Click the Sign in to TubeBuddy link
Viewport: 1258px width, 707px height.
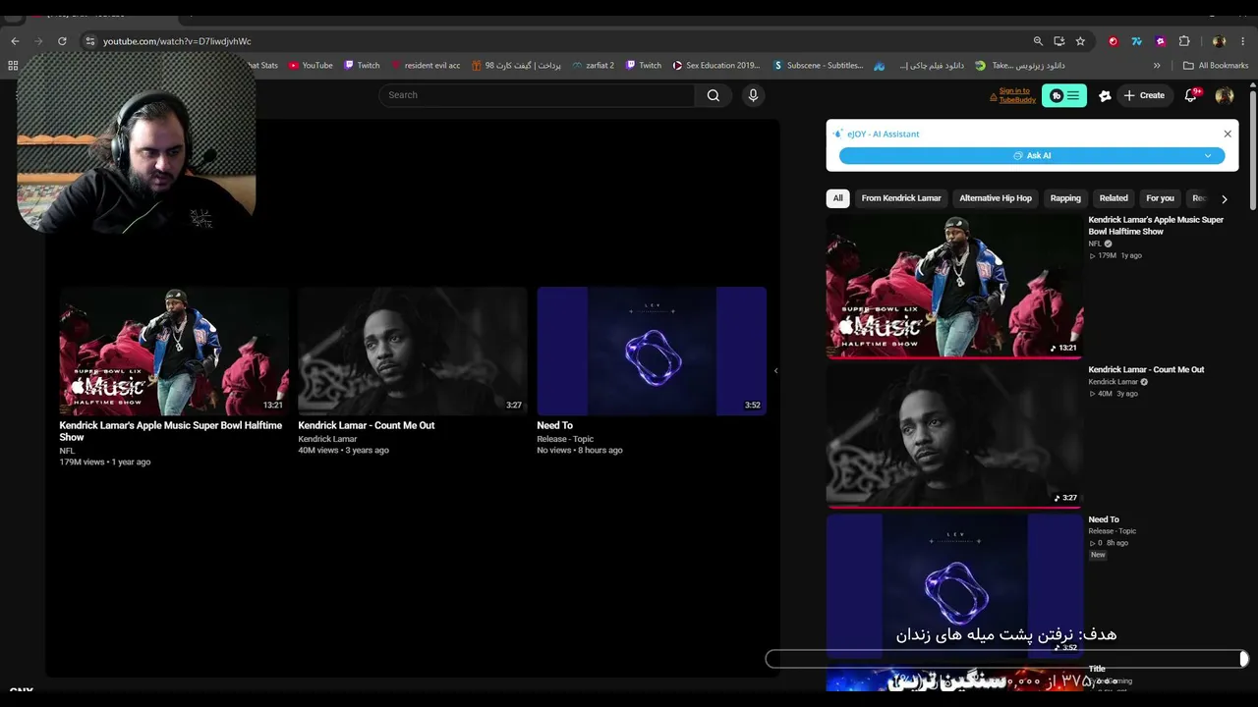[1017, 95]
